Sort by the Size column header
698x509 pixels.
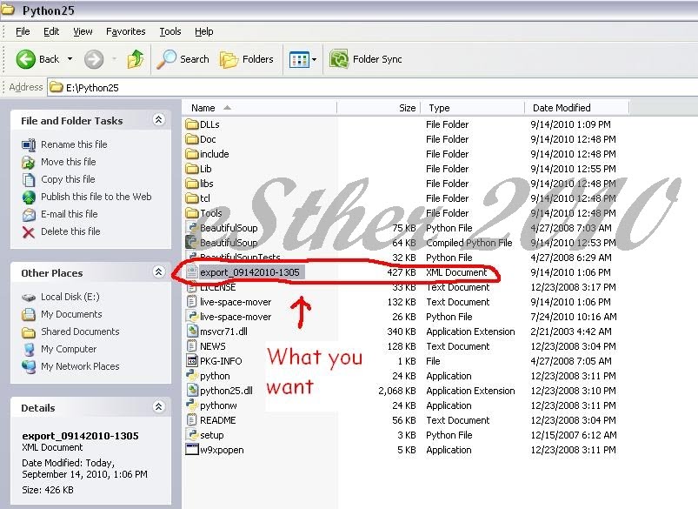coord(378,108)
